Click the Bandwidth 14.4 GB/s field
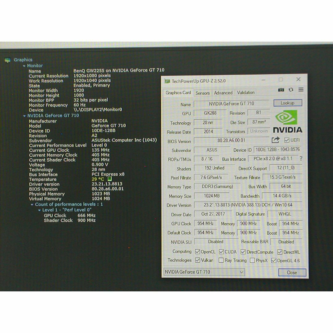 (x=282, y=196)
